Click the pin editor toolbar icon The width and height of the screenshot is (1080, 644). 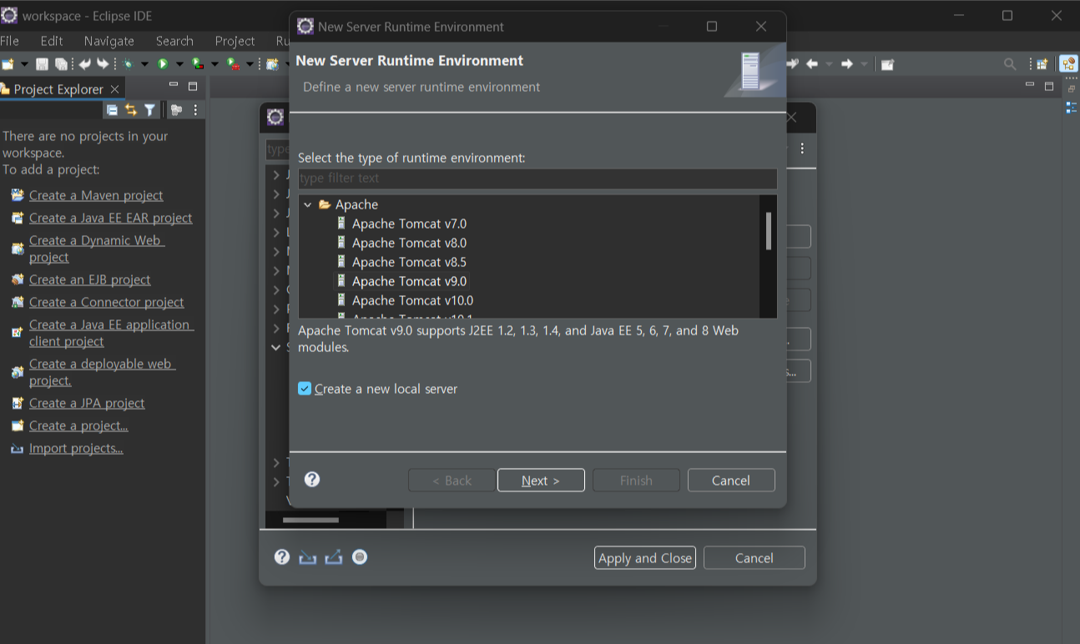[887, 64]
